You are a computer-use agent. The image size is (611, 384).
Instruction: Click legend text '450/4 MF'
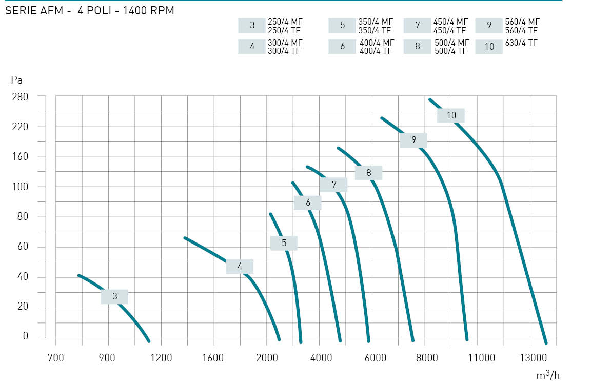click(x=450, y=22)
